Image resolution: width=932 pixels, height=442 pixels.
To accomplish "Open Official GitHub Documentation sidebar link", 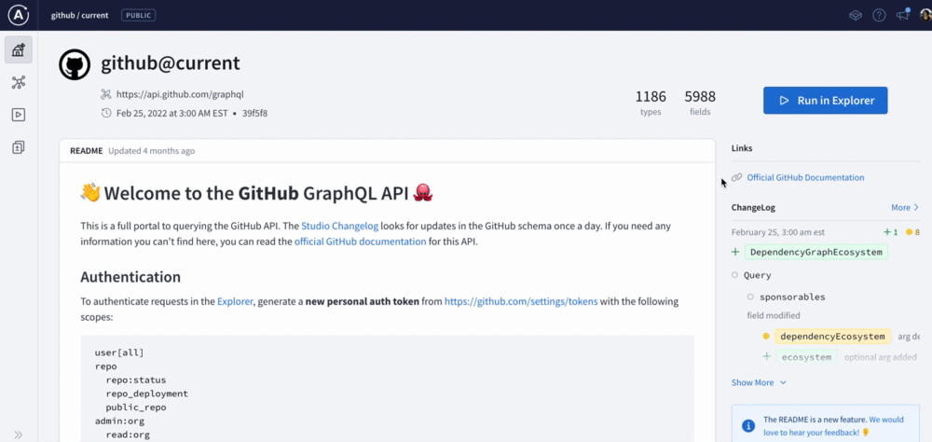I will click(805, 177).
